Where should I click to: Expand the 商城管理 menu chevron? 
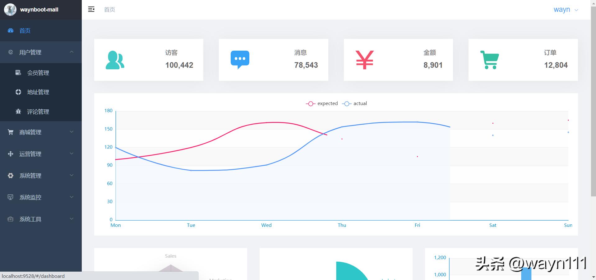[72, 132]
